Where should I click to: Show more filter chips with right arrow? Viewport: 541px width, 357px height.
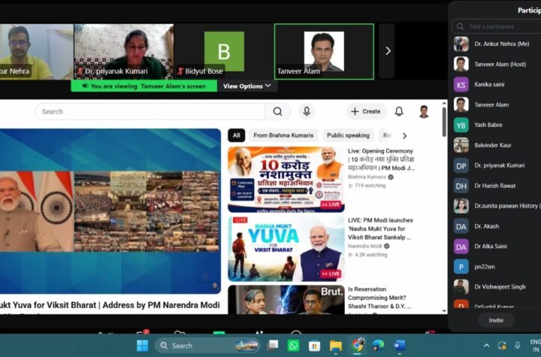[x=405, y=136]
